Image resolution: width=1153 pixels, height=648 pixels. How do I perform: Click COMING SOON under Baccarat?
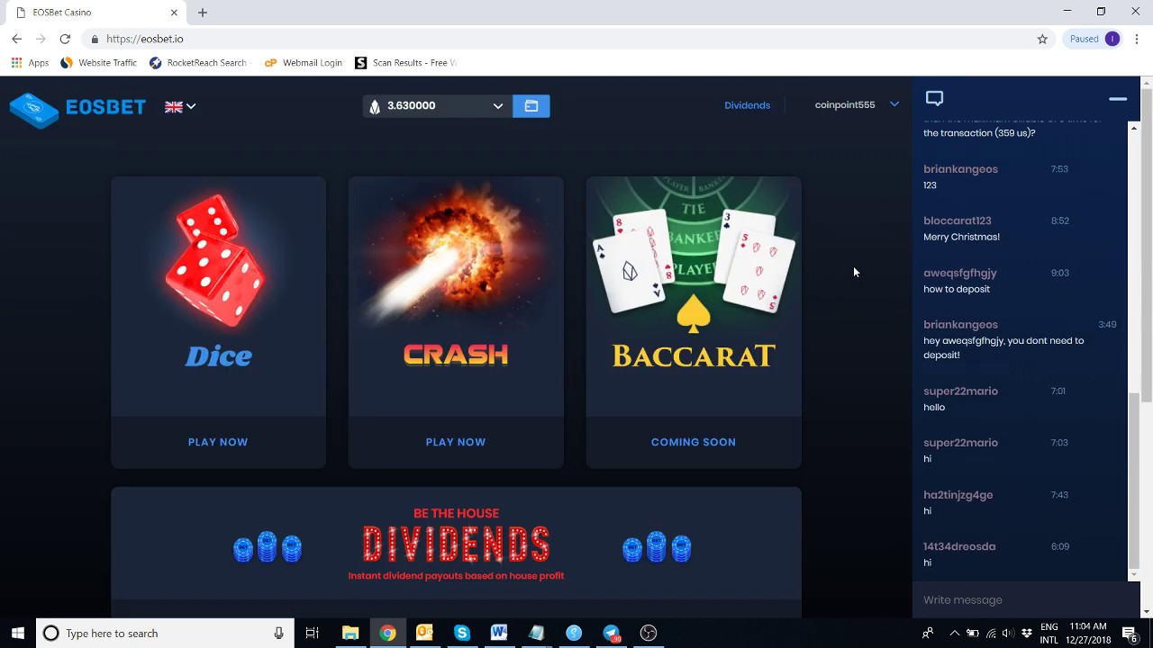[x=694, y=442]
